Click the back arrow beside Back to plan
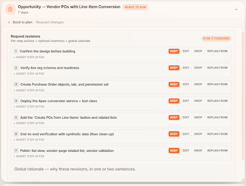 pos(9,22)
